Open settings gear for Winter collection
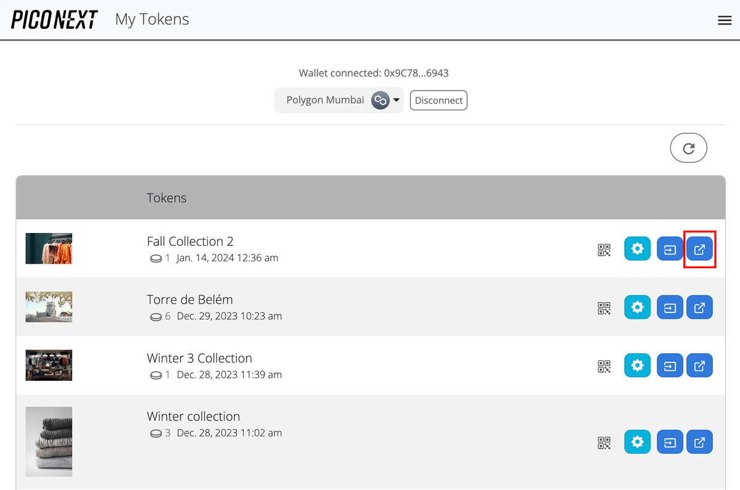 [x=637, y=441]
